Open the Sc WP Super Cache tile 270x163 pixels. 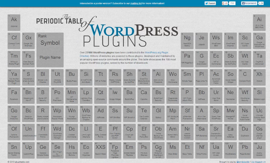point(245,41)
